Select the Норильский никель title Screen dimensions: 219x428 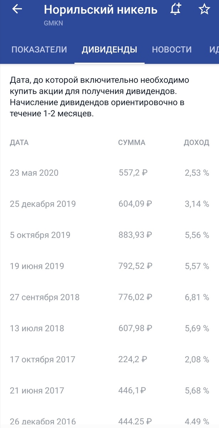(100, 10)
